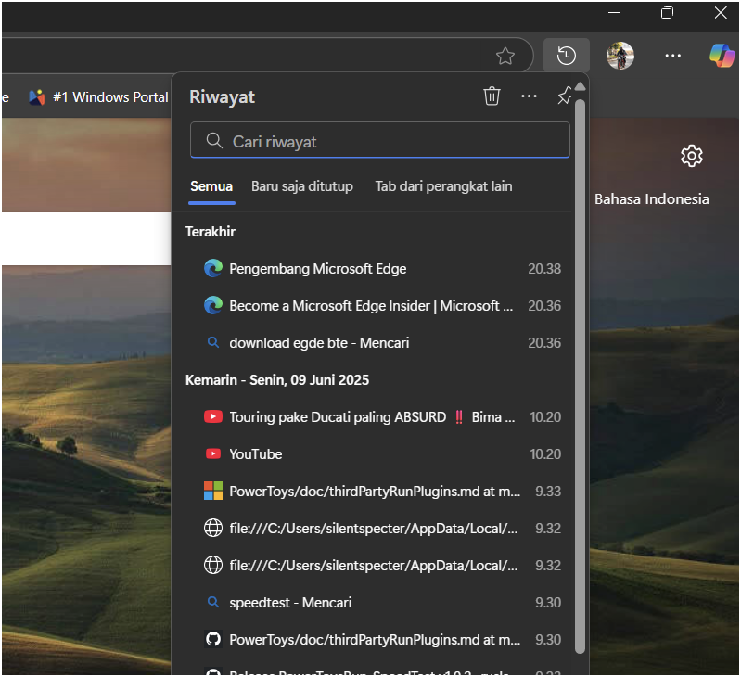Click the Terakhir section heading

pos(211,232)
